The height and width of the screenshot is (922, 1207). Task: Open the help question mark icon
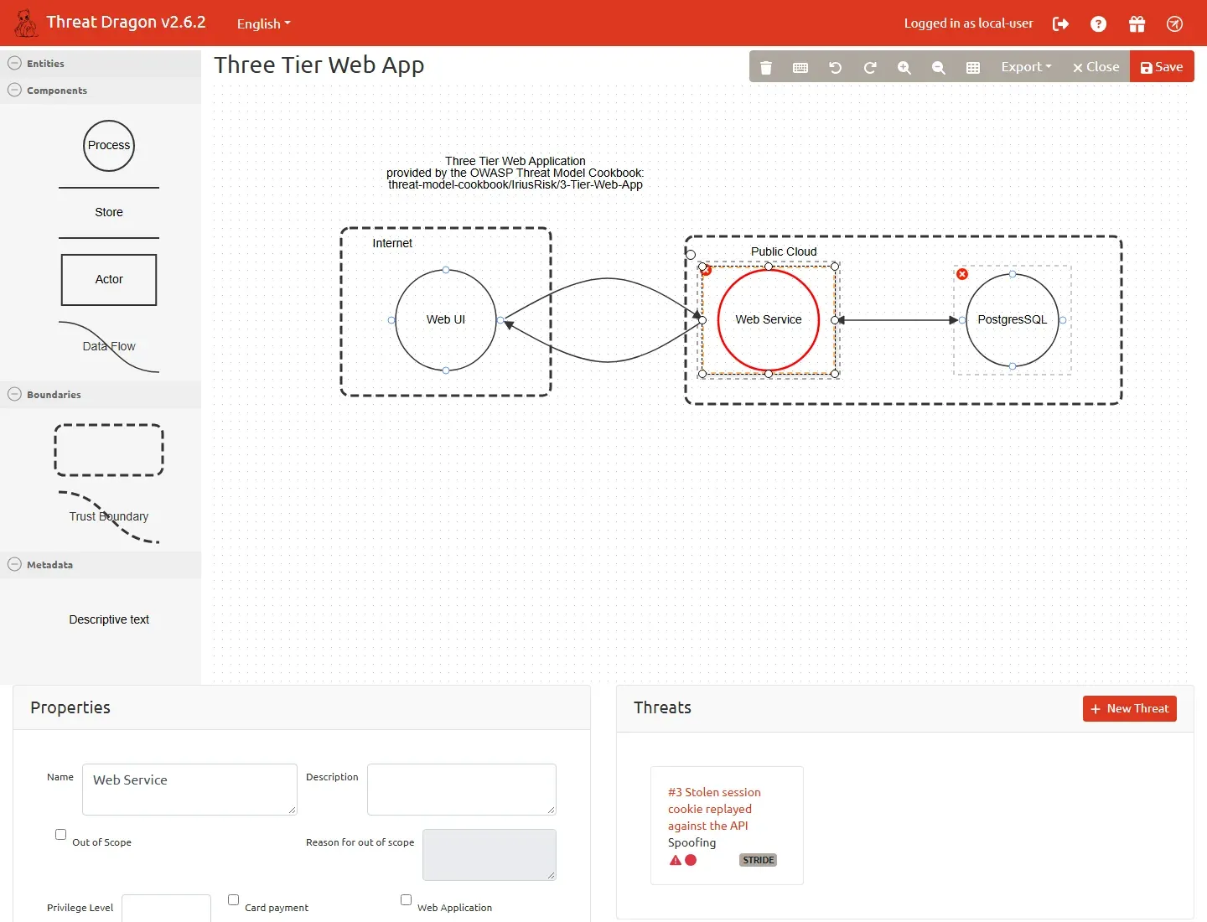[x=1098, y=23]
